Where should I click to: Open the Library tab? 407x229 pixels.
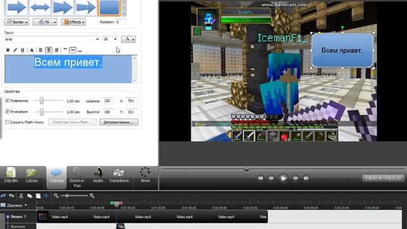coord(32,176)
